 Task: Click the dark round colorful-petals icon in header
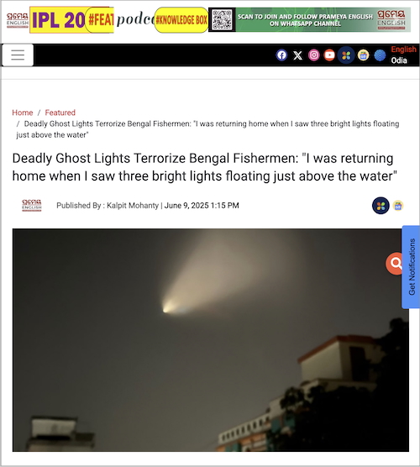[346, 55]
